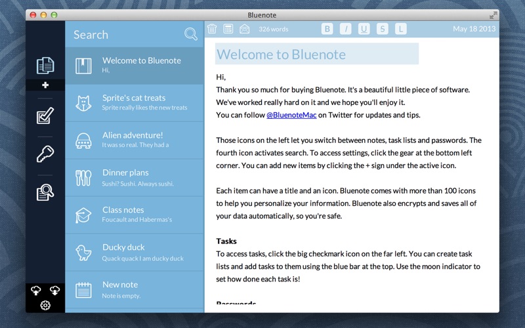
Task: Open Sprite's cat treats note
Action: (135, 103)
